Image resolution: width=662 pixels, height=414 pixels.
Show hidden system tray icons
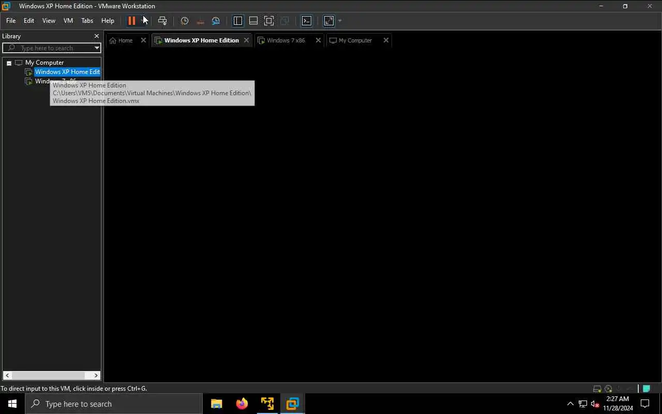[570, 404]
